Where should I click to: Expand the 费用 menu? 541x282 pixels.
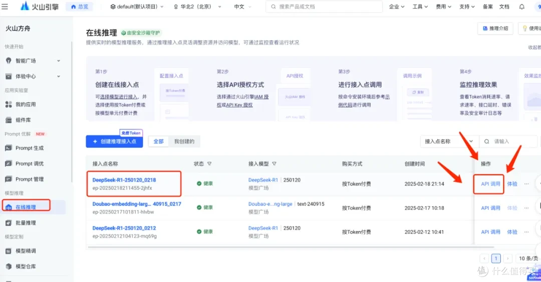tap(443, 6)
